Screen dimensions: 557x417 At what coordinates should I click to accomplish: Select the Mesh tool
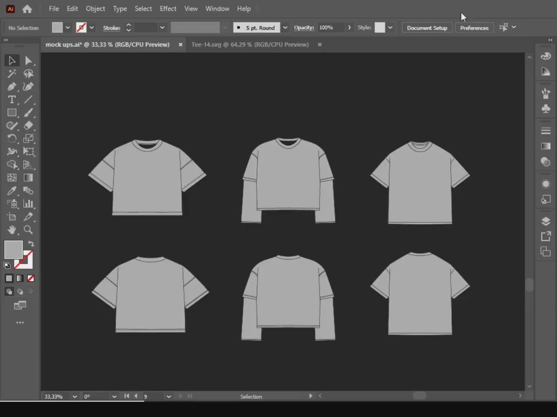click(12, 178)
